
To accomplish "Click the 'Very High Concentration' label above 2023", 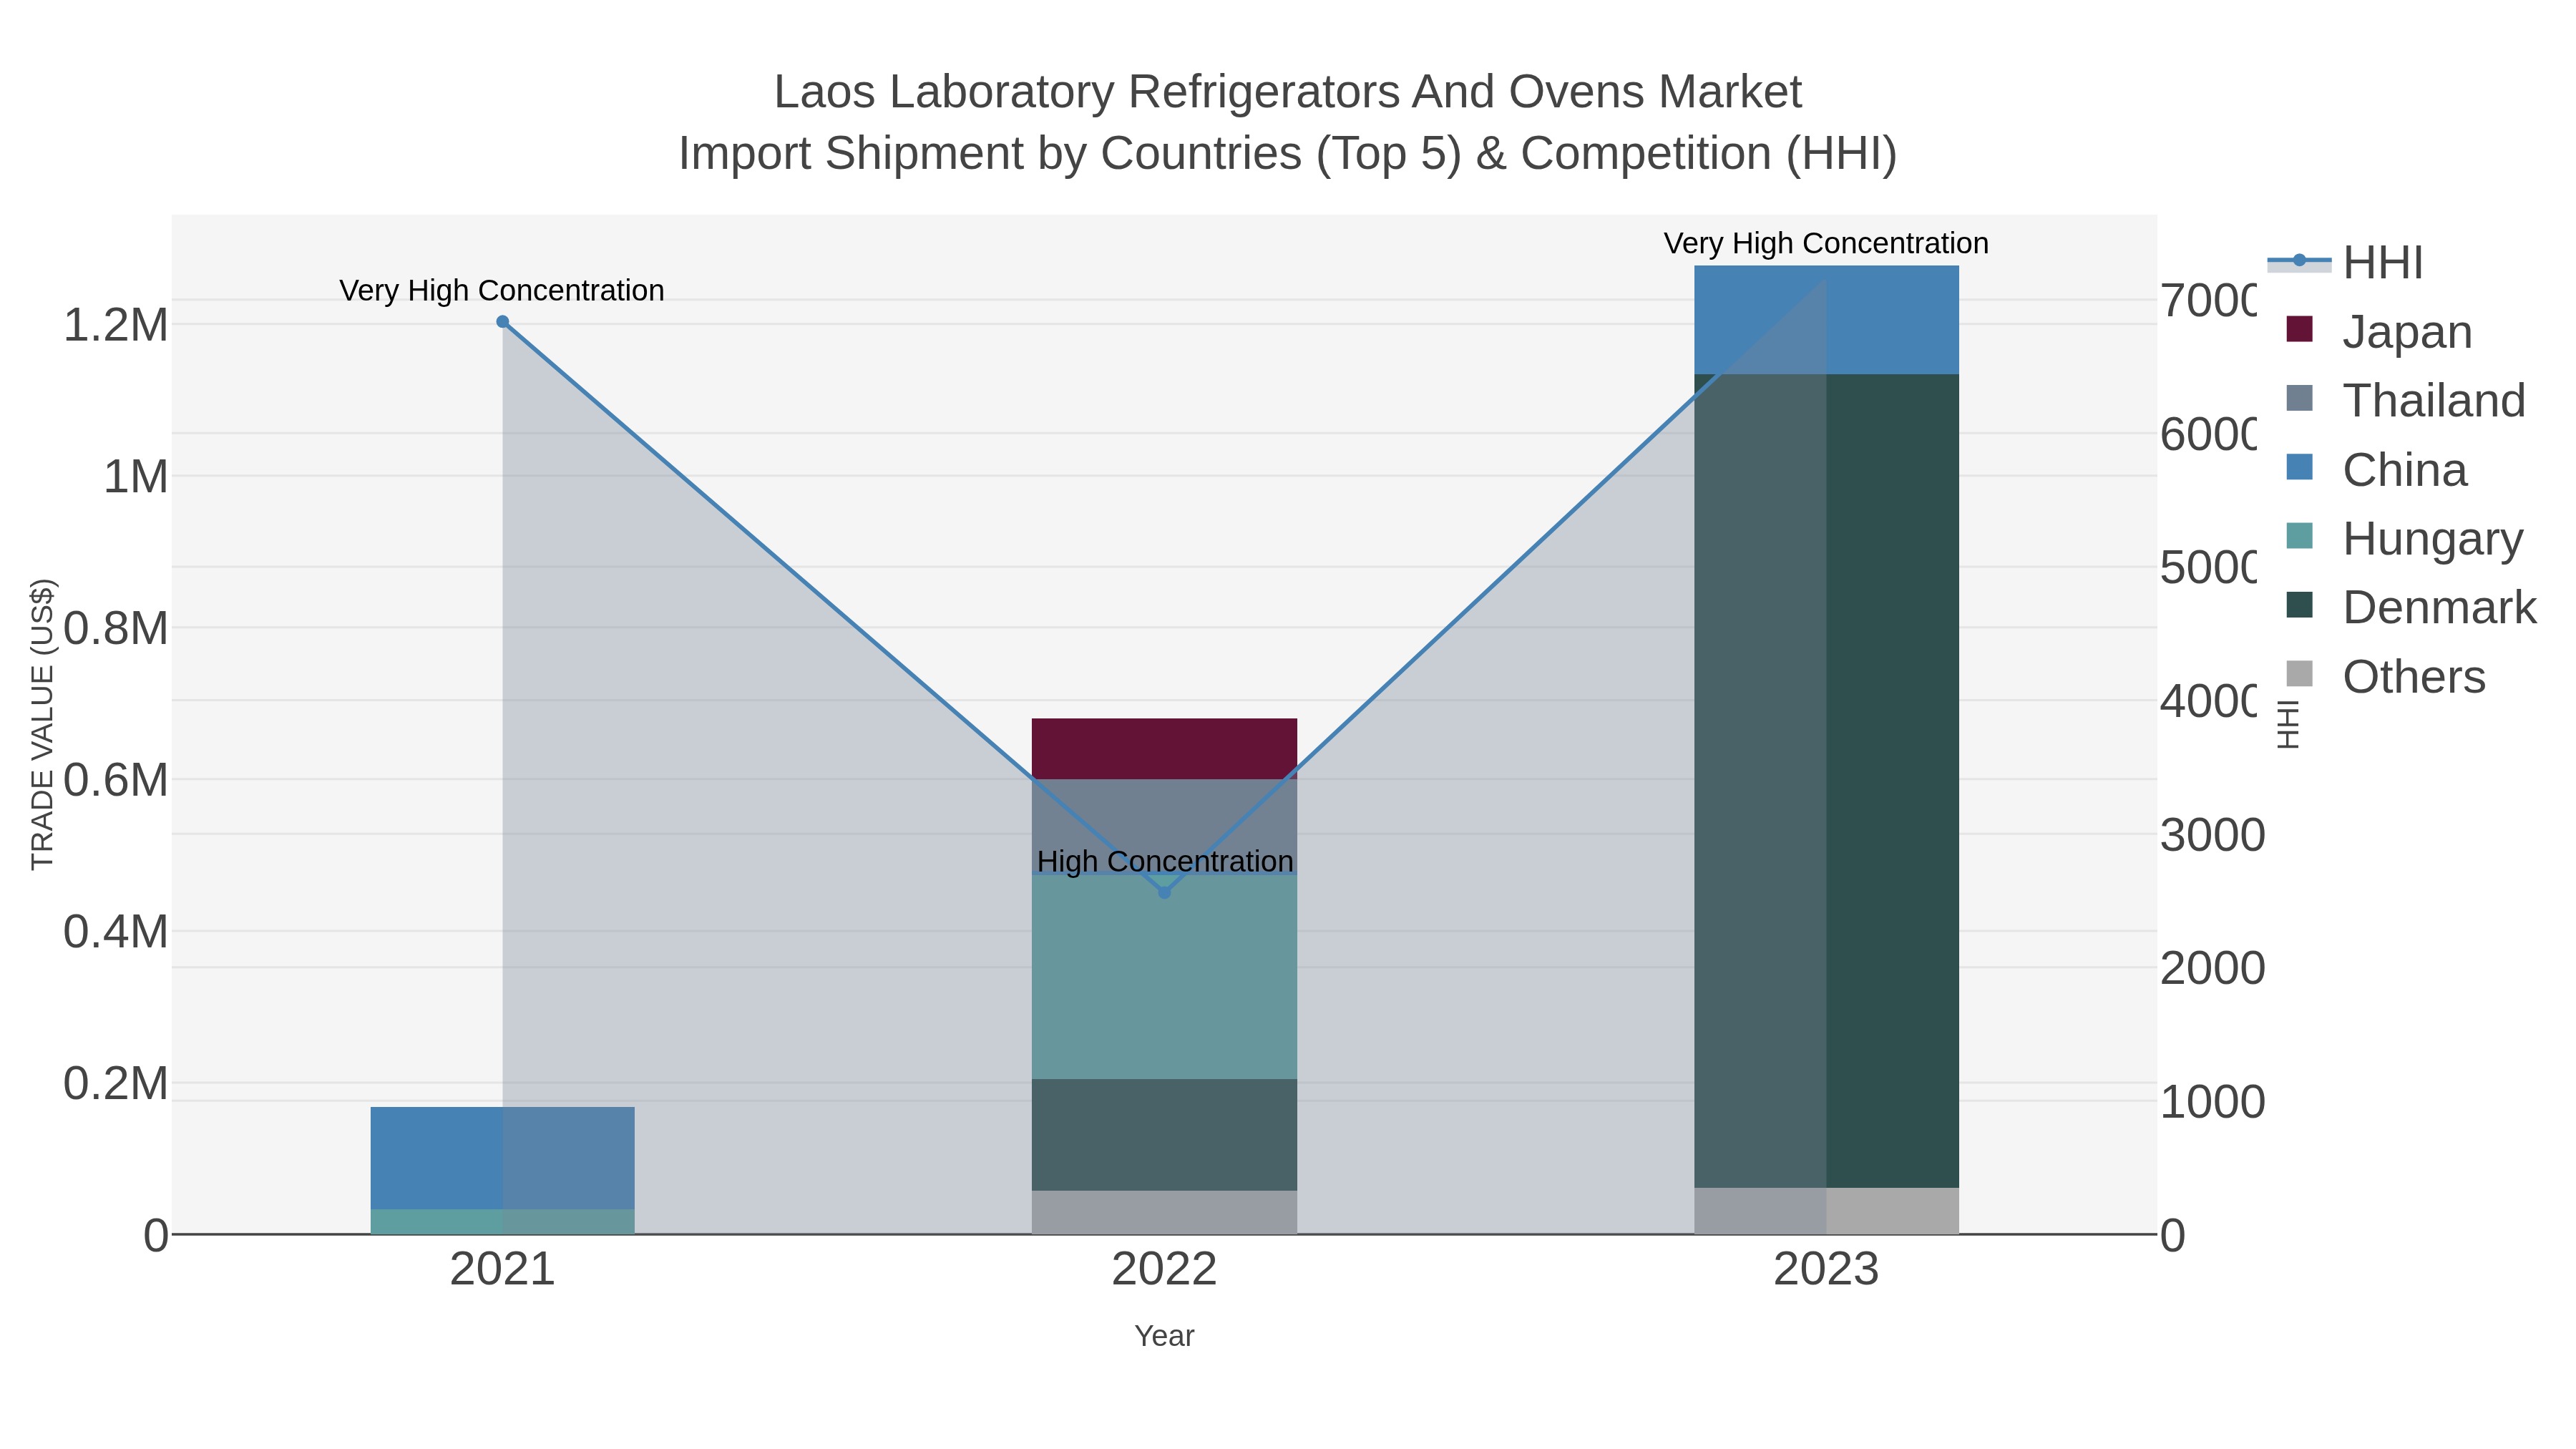I will pos(1826,243).
